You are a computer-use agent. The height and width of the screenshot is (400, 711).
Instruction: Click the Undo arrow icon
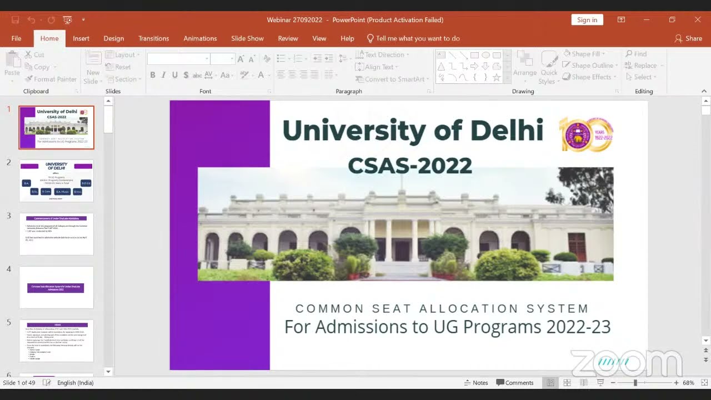point(31,20)
